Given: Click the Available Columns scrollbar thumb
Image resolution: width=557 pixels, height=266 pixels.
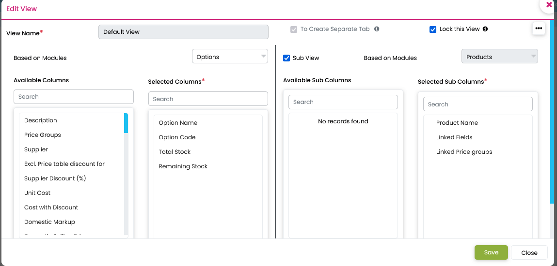Looking at the screenshot, I should tap(126, 123).
